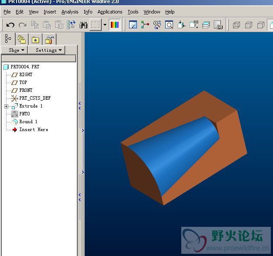The width and height of the screenshot is (273, 256).
Task: Open the Tools menu
Action: pyautogui.click(x=133, y=12)
